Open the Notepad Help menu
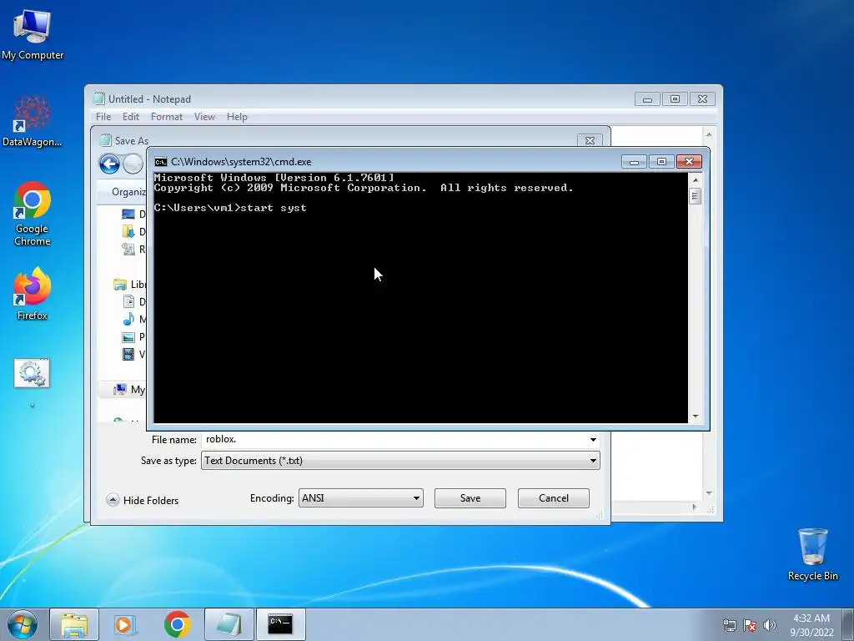The height and width of the screenshot is (641, 854). (237, 117)
